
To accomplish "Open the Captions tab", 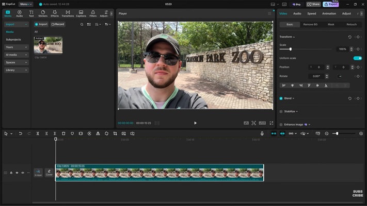I will (81, 13).
